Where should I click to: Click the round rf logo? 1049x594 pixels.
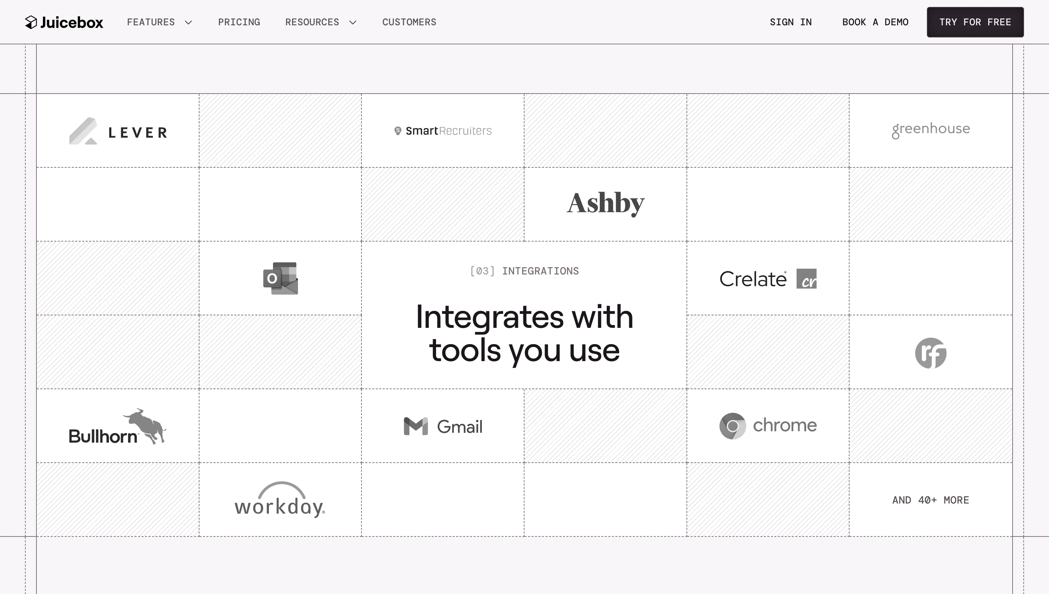pyautogui.click(x=931, y=353)
